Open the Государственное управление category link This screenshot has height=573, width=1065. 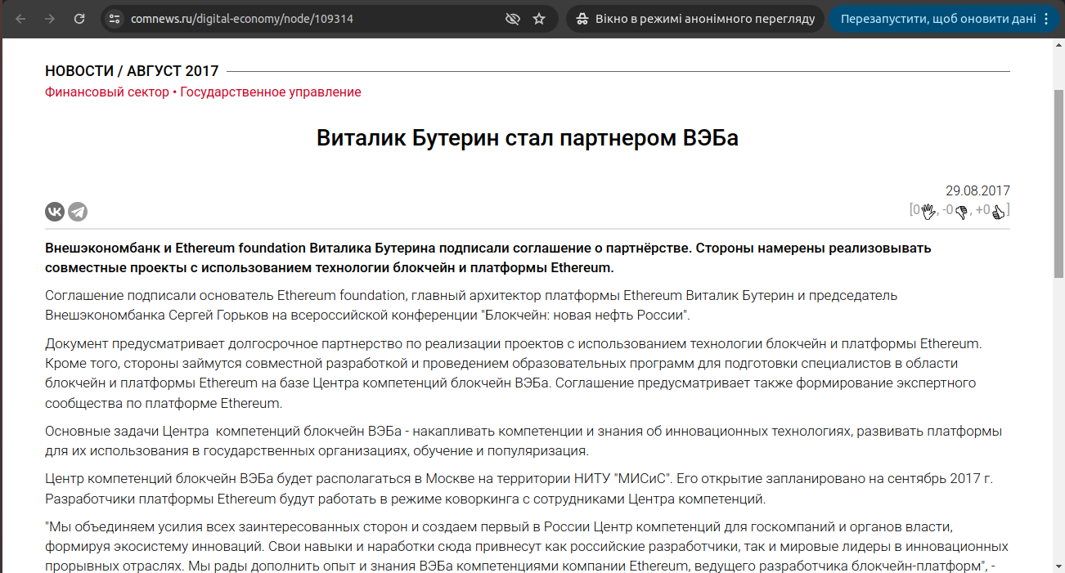[x=271, y=92]
